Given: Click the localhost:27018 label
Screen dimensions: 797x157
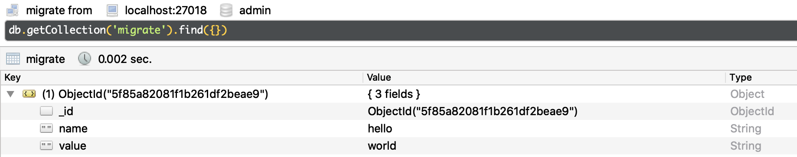Looking at the screenshot, I should [x=166, y=10].
